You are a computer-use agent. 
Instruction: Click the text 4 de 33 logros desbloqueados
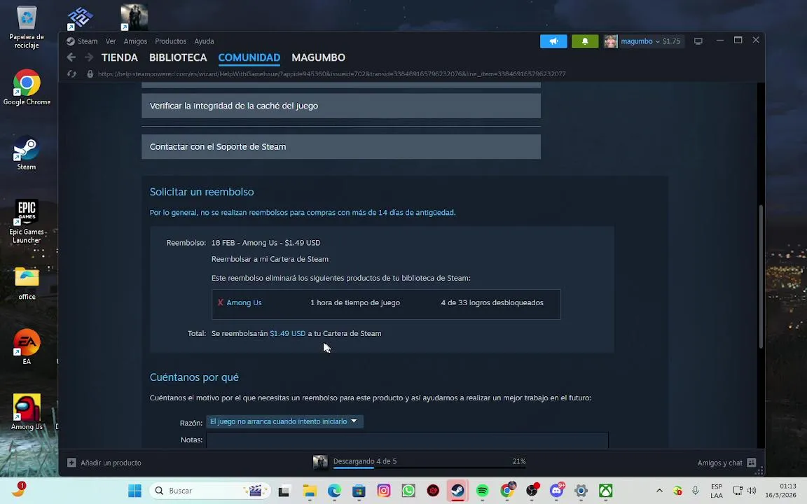pyautogui.click(x=492, y=302)
